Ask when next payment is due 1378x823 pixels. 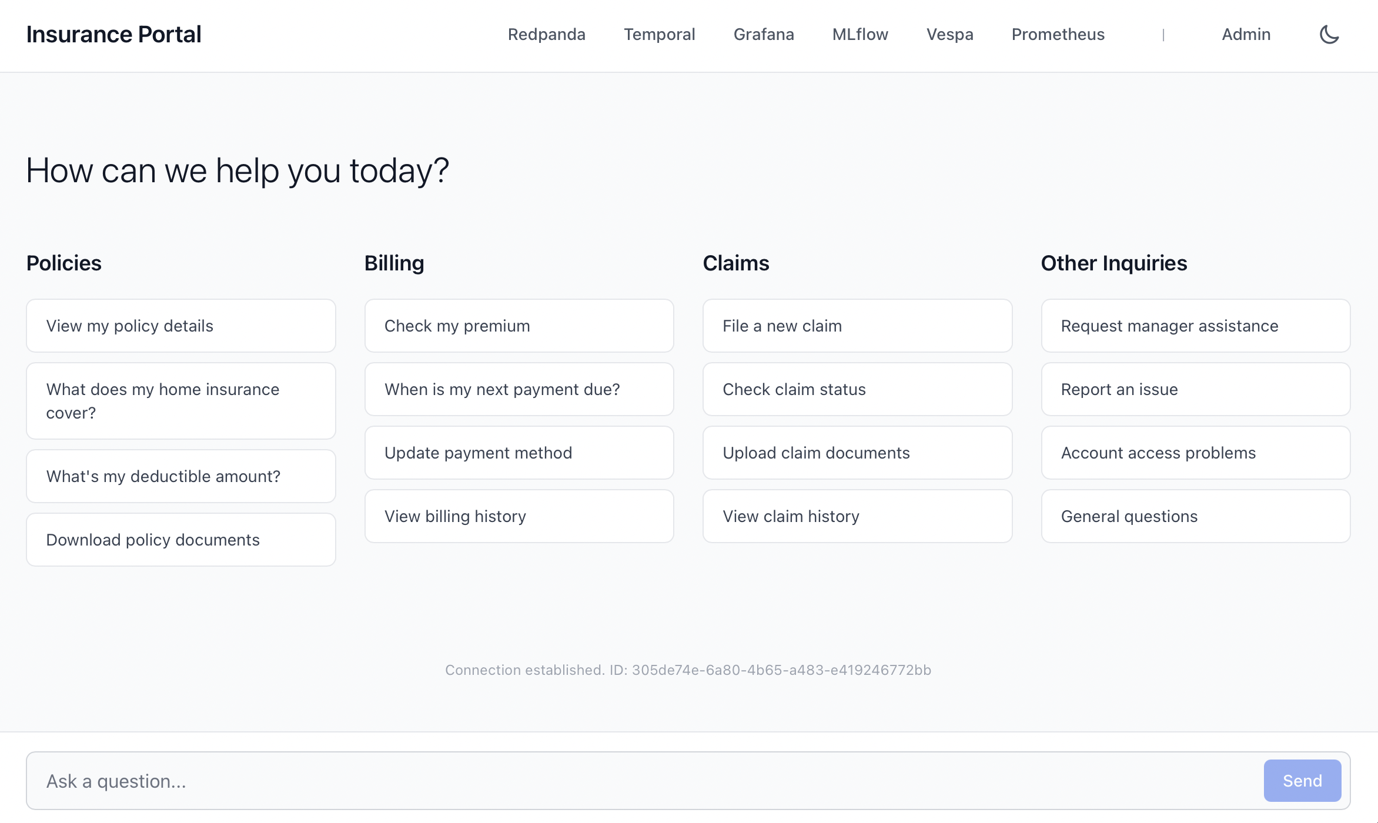[519, 389]
